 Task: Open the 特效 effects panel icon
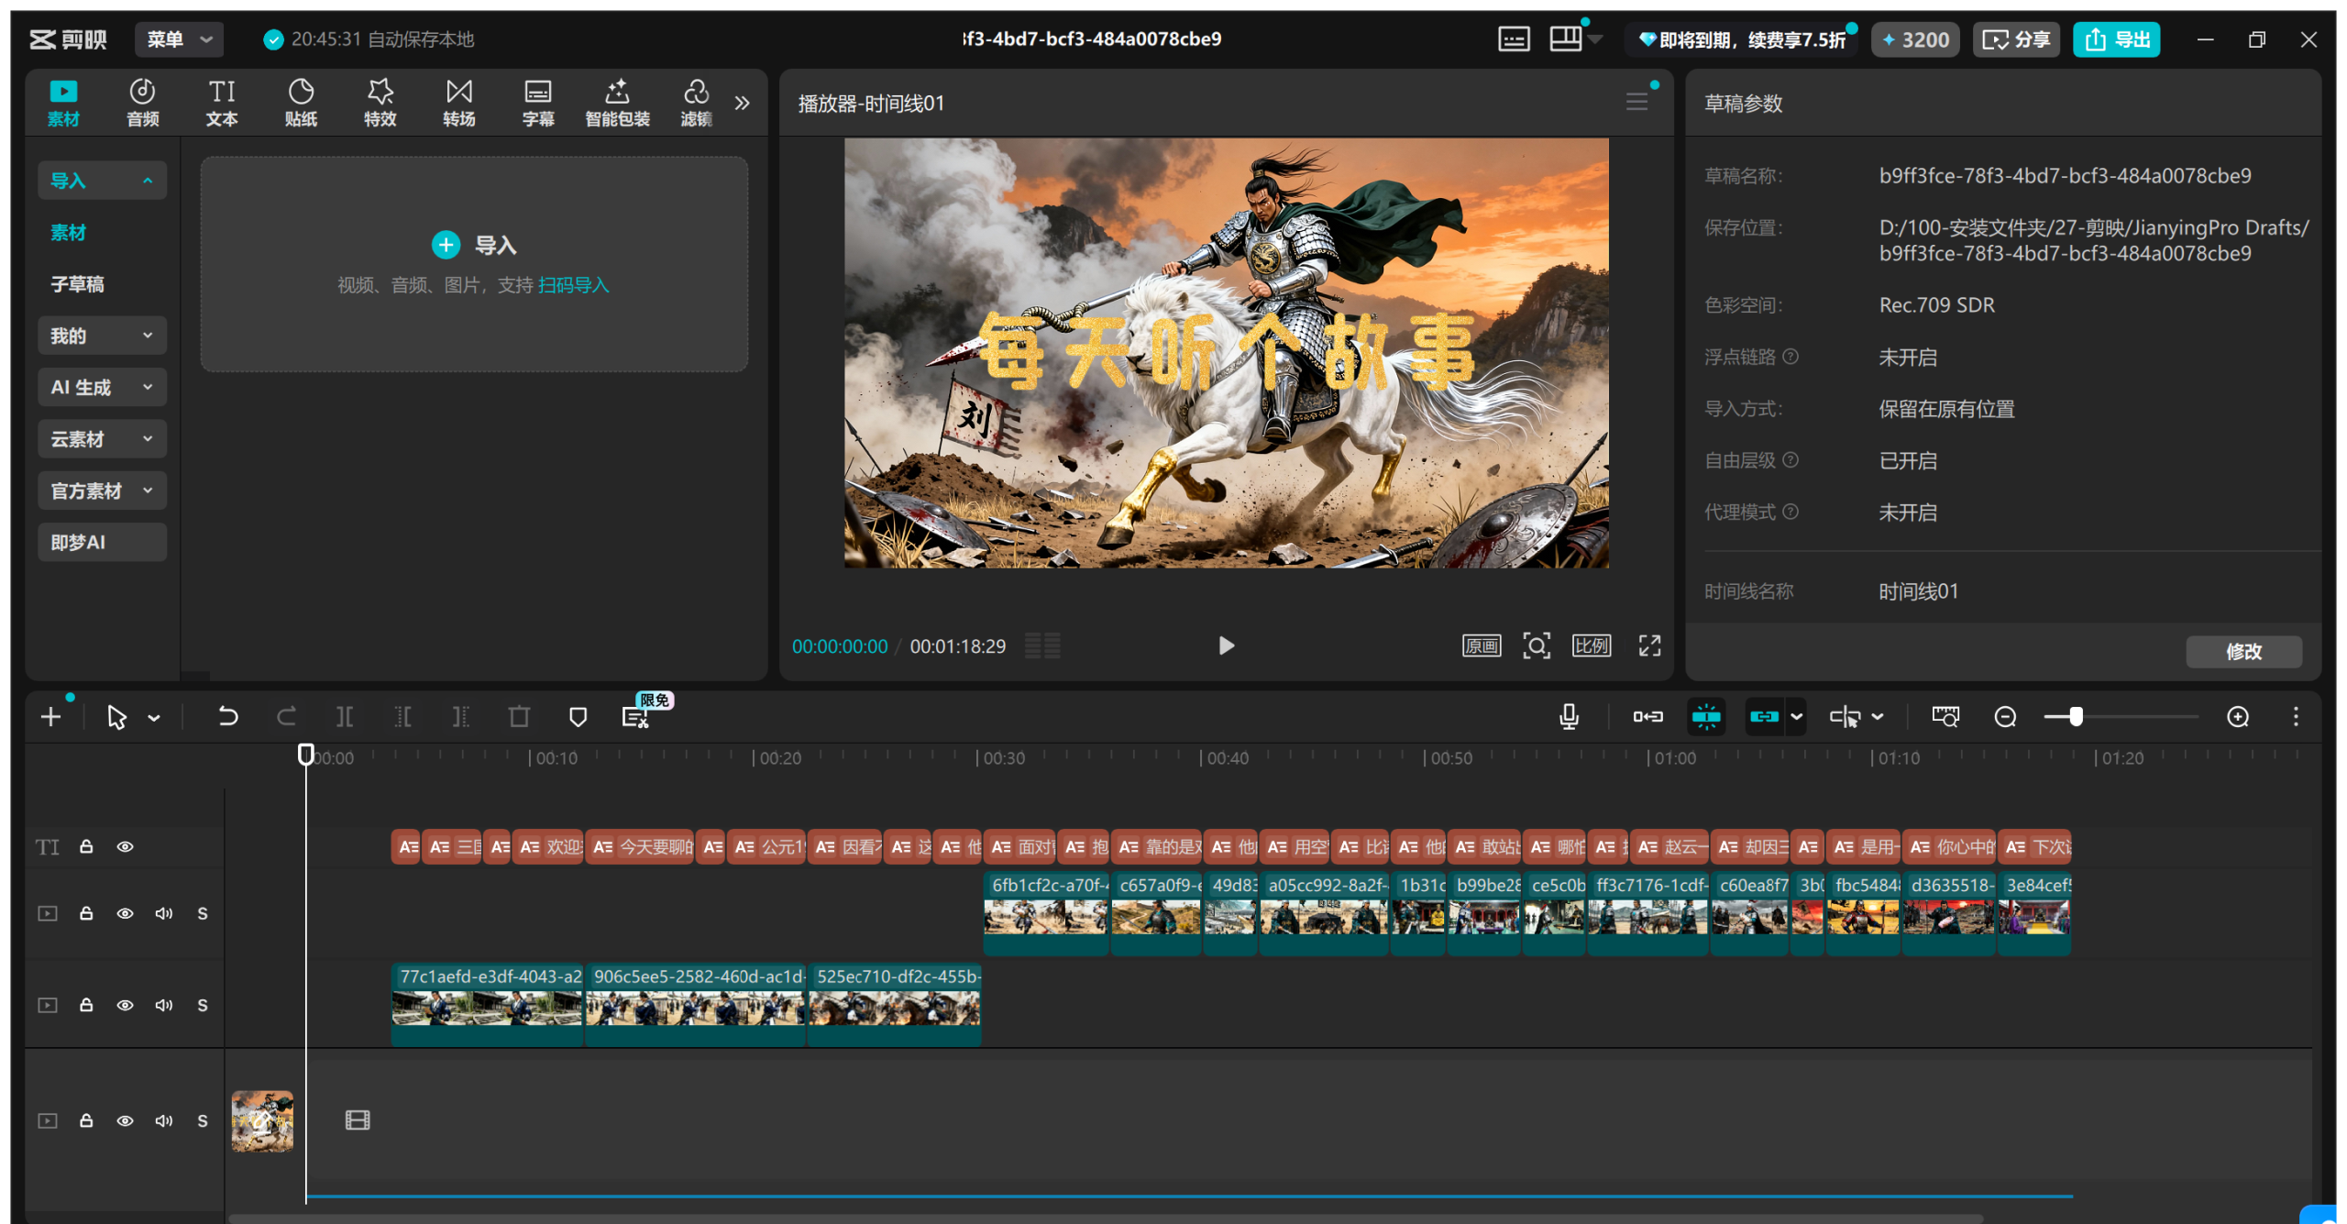[380, 102]
